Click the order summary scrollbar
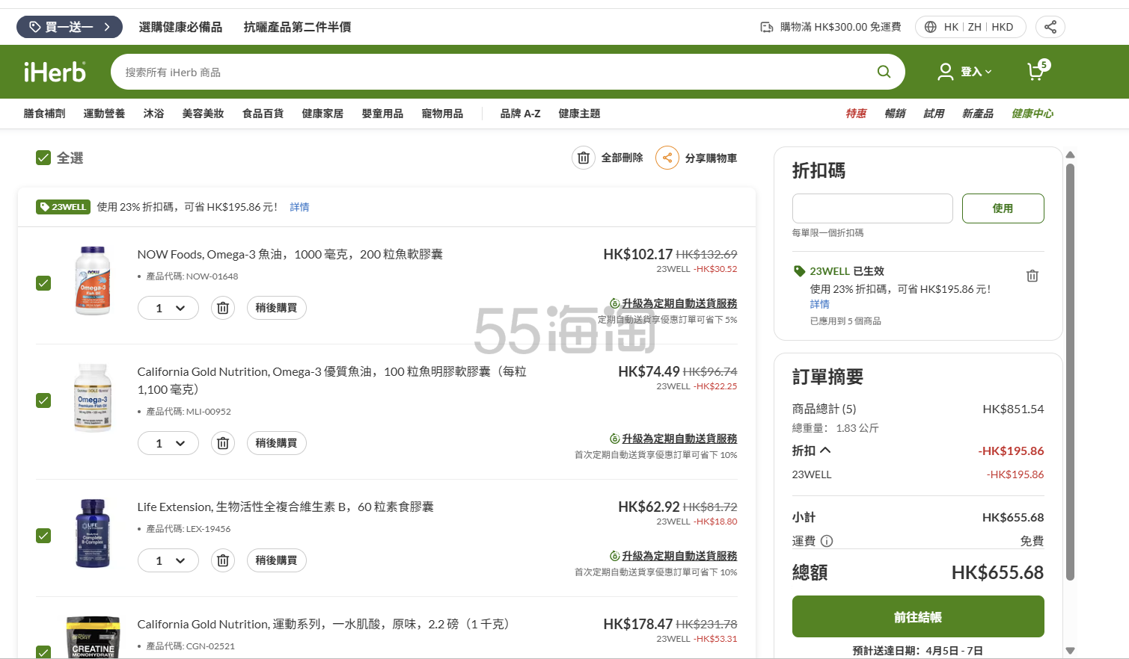This screenshot has height=659, width=1129. (x=1070, y=374)
